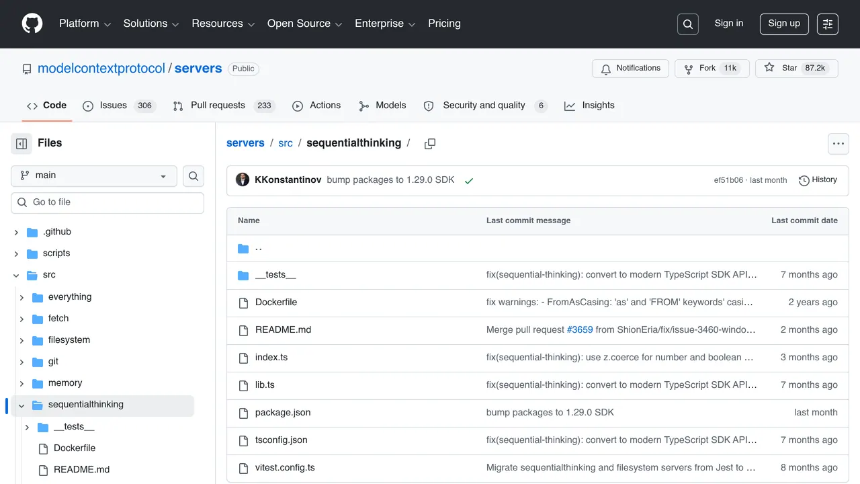This screenshot has height=484, width=860.
Task: Open the header appearance settings icon
Action: pos(828,24)
